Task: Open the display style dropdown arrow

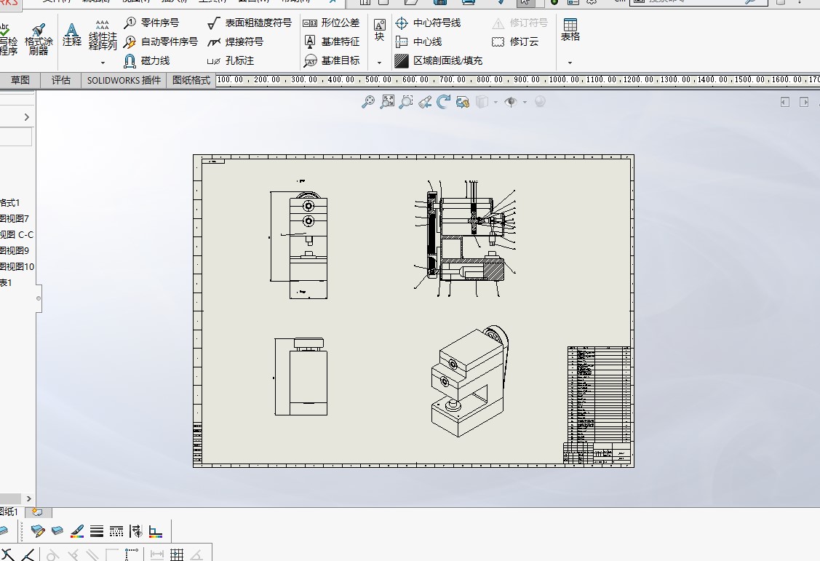Action: point(495,102)
